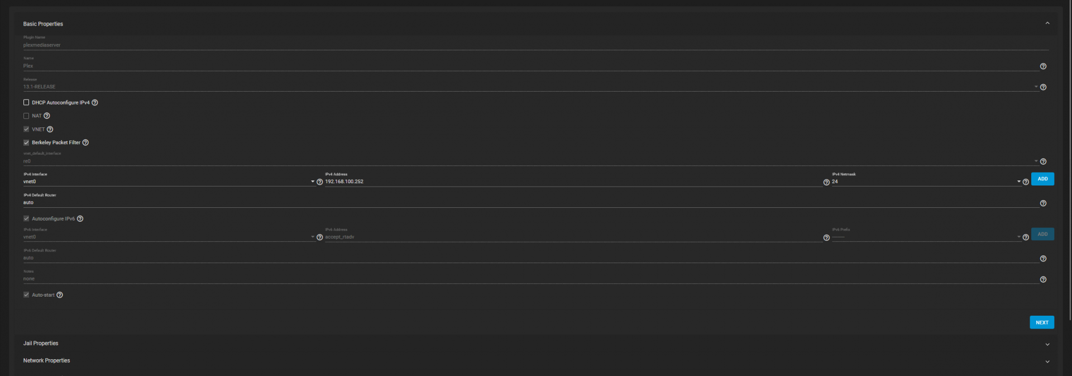
Task: Enable DHCP Autoconfigure IPv4 checkbox
Action: [26, 103]
